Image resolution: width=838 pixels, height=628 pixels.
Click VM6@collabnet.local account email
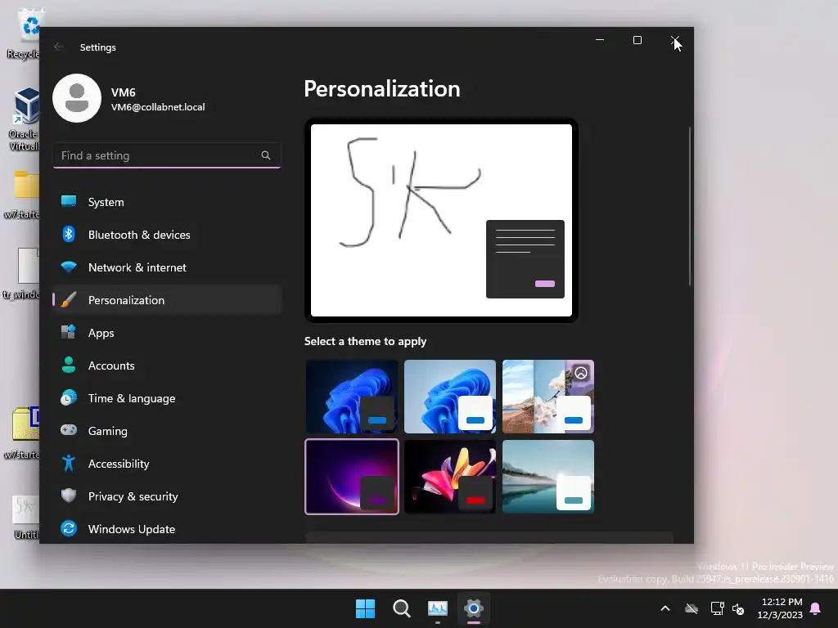coord(158,107)
